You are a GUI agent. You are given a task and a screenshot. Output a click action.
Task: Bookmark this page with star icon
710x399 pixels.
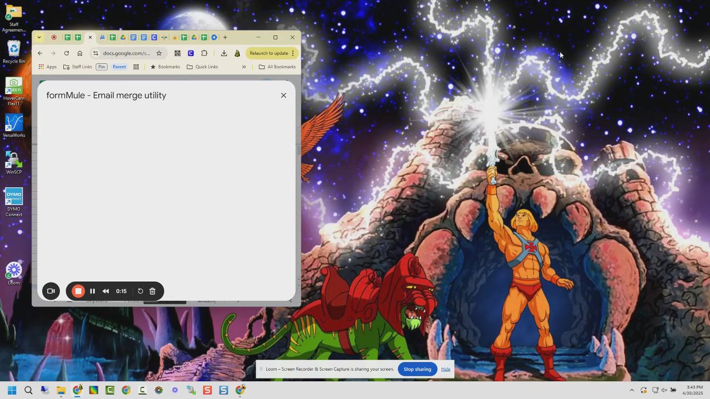[x=159, y=53]
